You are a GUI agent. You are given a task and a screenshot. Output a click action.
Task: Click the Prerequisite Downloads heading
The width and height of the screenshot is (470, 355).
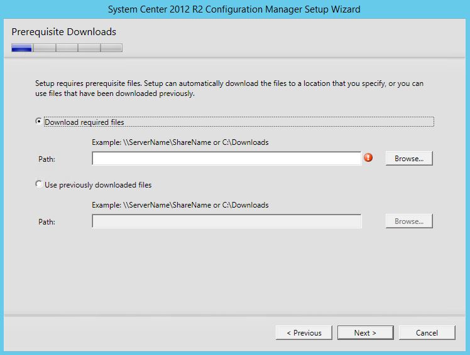tap(63, 32)
